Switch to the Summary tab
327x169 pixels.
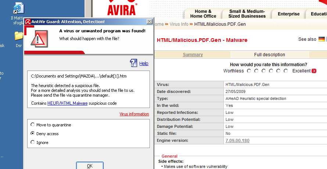coord(193,55)
